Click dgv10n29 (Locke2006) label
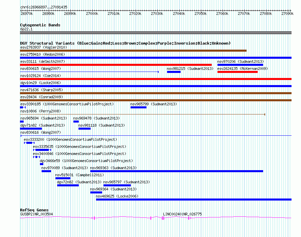 (41, 83)
